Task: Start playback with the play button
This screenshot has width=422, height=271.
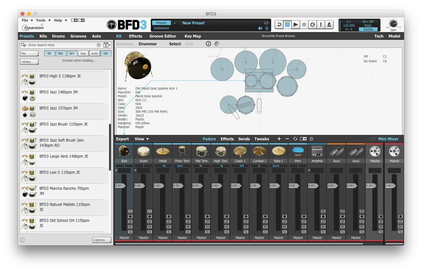Action: 296,25
